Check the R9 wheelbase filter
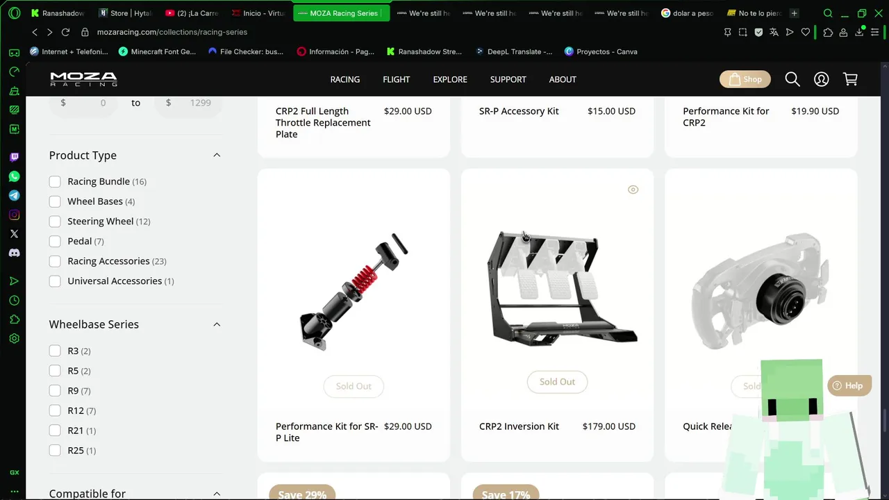This screenshot has height=500, width=889. click(55, 390)
